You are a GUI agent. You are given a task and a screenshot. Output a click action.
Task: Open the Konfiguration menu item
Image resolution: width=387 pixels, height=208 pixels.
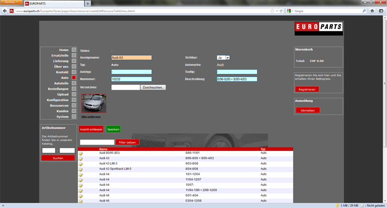[58, 100]
